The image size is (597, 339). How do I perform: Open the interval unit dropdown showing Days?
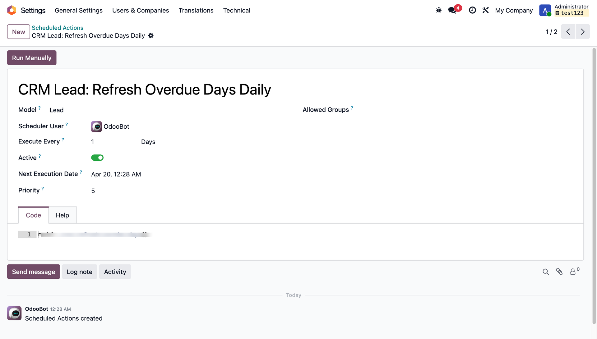148,142
